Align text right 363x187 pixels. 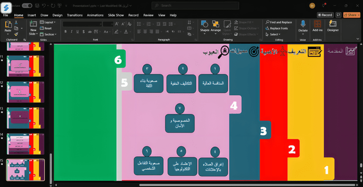[151, 32]
